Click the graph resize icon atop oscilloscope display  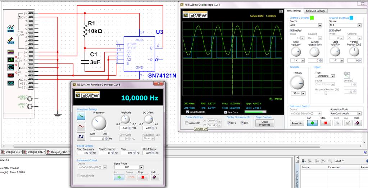click(281, 11)
